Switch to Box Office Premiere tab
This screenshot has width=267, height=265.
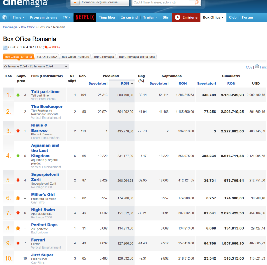[75, 57]
